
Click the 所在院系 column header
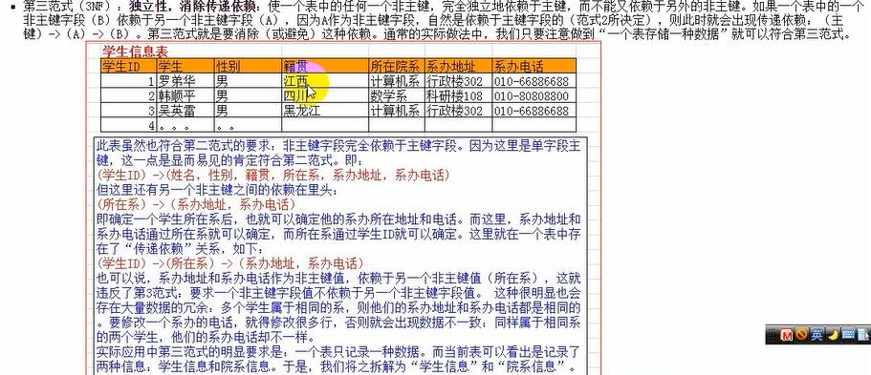397,67
